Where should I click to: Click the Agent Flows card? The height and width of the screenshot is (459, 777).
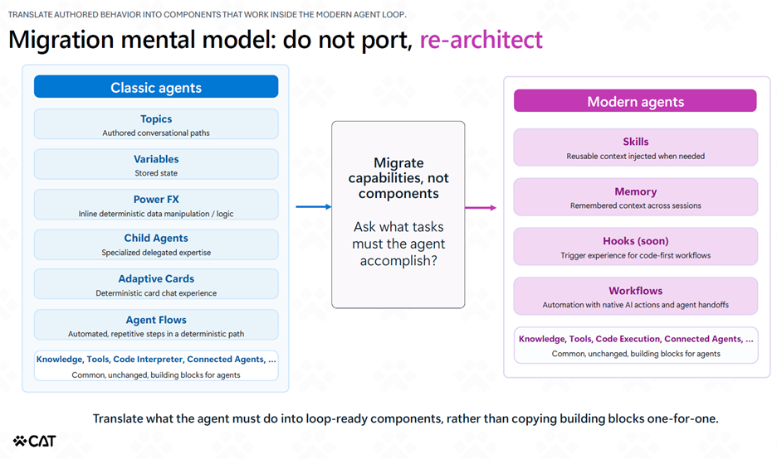(156, 325)
